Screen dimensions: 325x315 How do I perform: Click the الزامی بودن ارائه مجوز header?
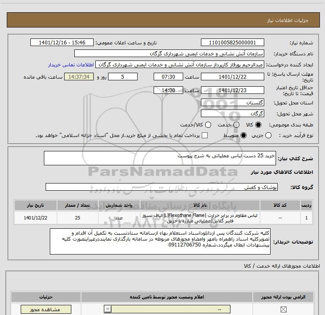283,297
